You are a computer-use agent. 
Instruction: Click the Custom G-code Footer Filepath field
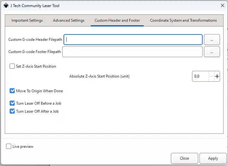coord(132,52)
